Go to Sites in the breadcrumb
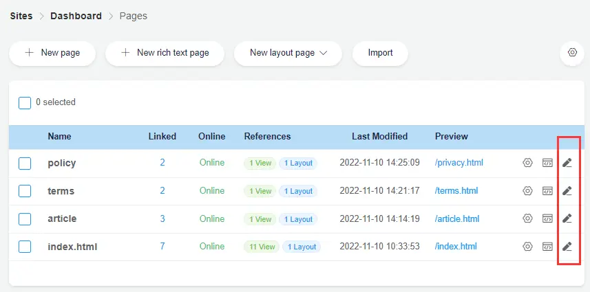This screenshot has width=590, height=292. pyautogui.click(x=21, y=16)
